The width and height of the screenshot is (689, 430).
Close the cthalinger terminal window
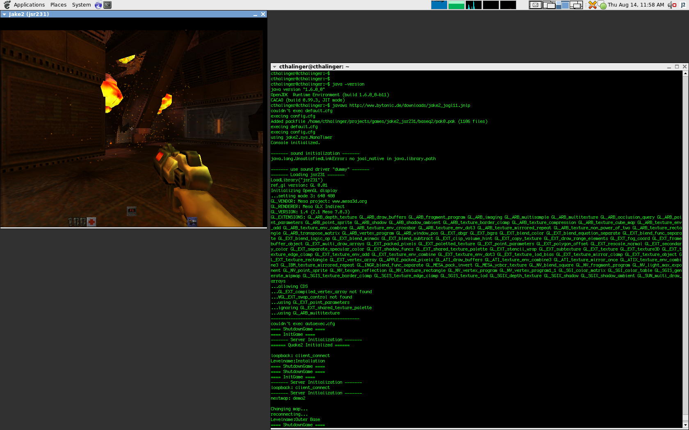tap(684, 67)
